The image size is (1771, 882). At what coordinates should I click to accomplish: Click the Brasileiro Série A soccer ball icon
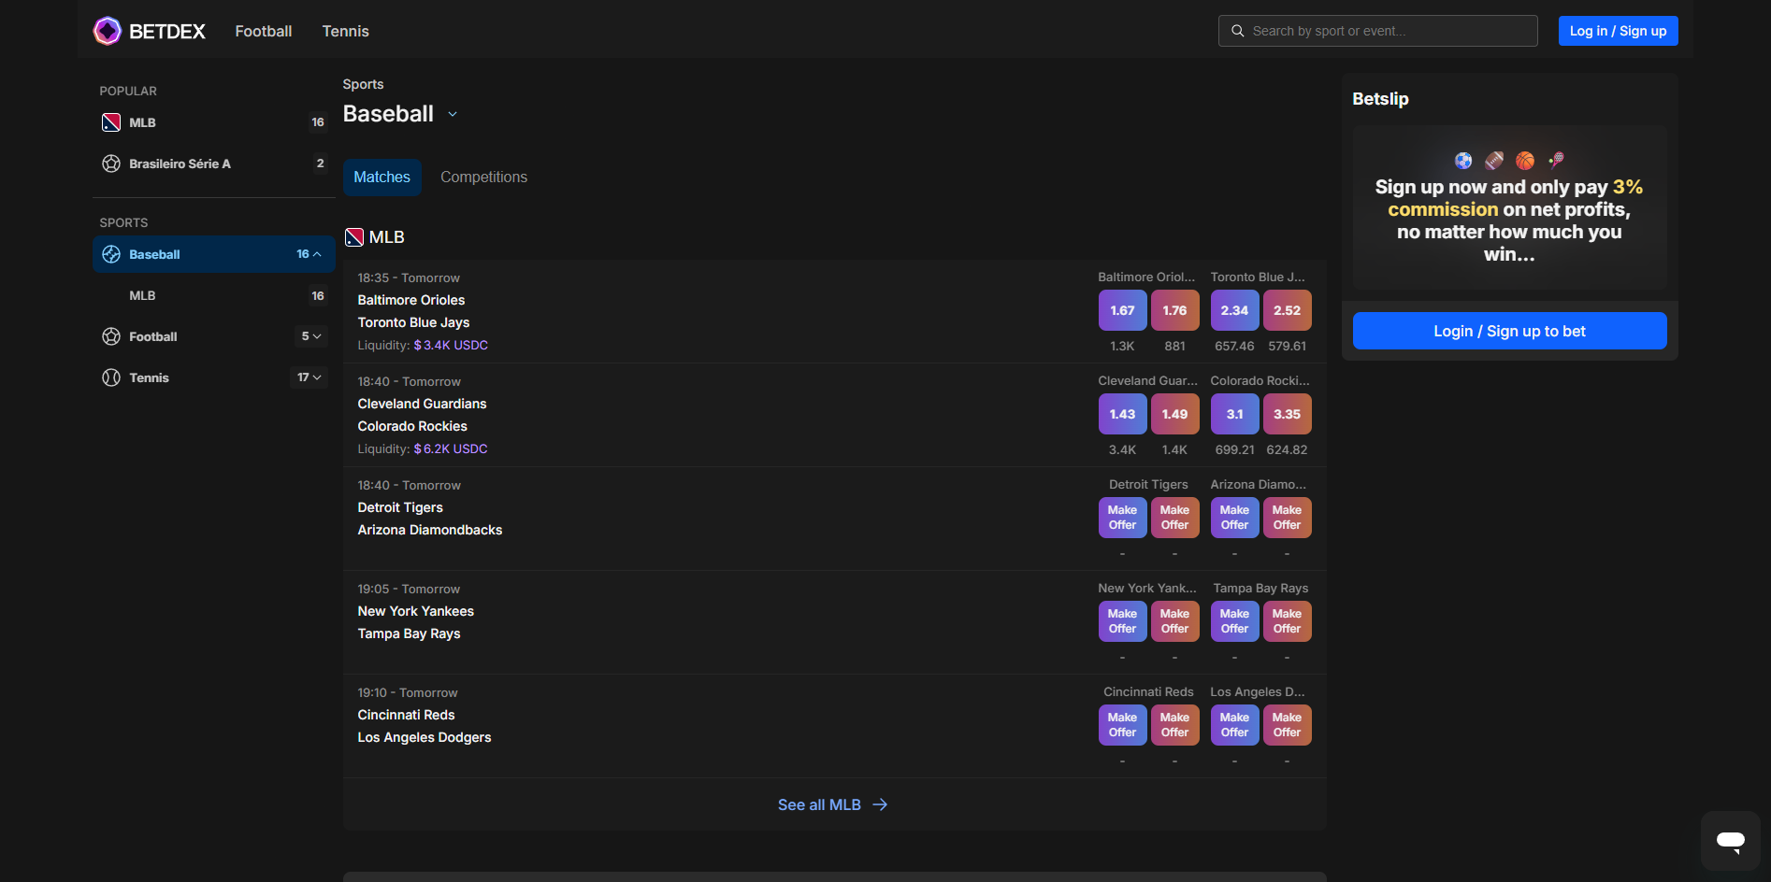[111, 164]
